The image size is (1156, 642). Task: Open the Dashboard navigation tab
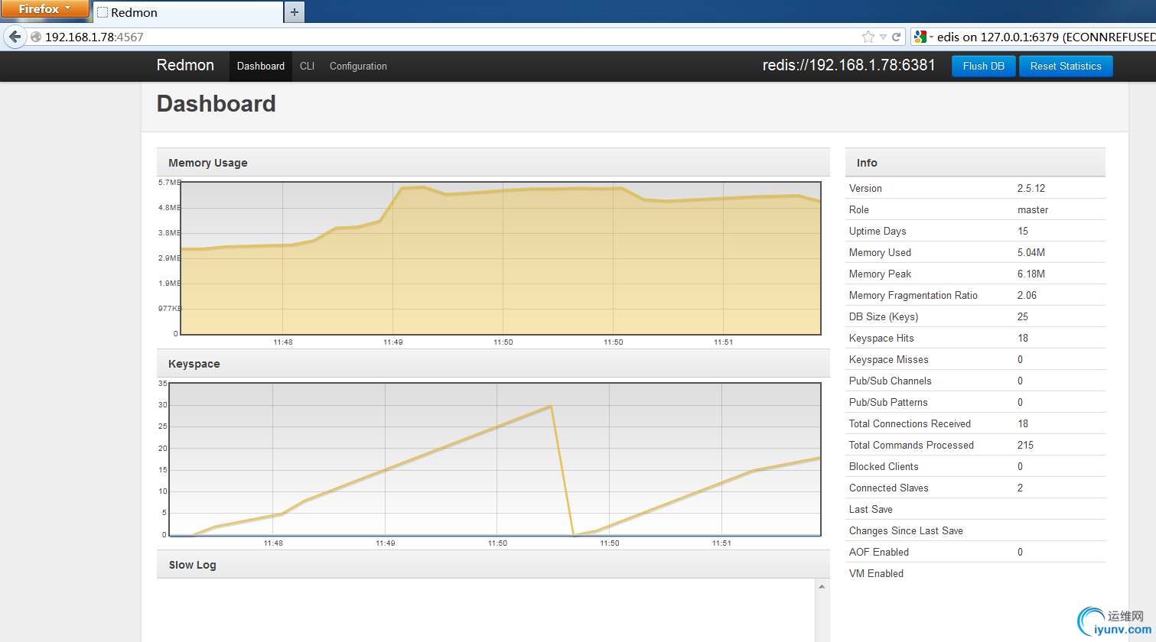point(261,66)
